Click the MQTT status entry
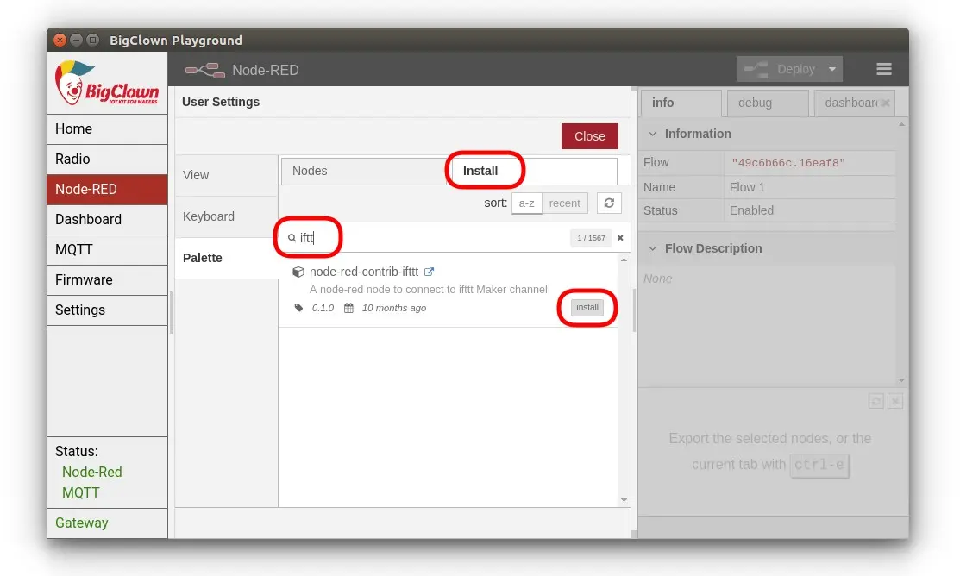 [81, 492]
